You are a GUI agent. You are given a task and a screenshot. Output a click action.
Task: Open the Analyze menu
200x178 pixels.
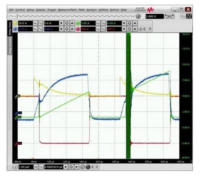(92, 10)
